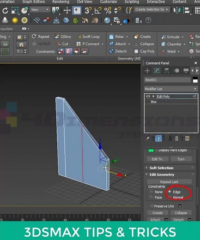
Task: Open the Motion tab in Command Panel
Action: point(176,71)
